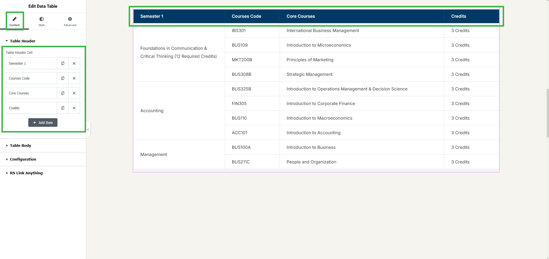This screenshot has width=549, height=259.
Task: Duplicate the Courses Code header cell
Action: click(63, 78)
